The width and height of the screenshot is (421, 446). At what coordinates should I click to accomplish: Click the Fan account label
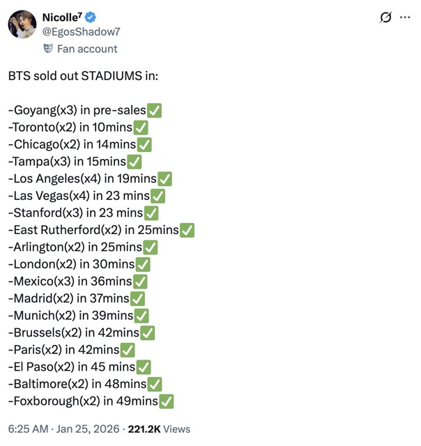(87, 49)
